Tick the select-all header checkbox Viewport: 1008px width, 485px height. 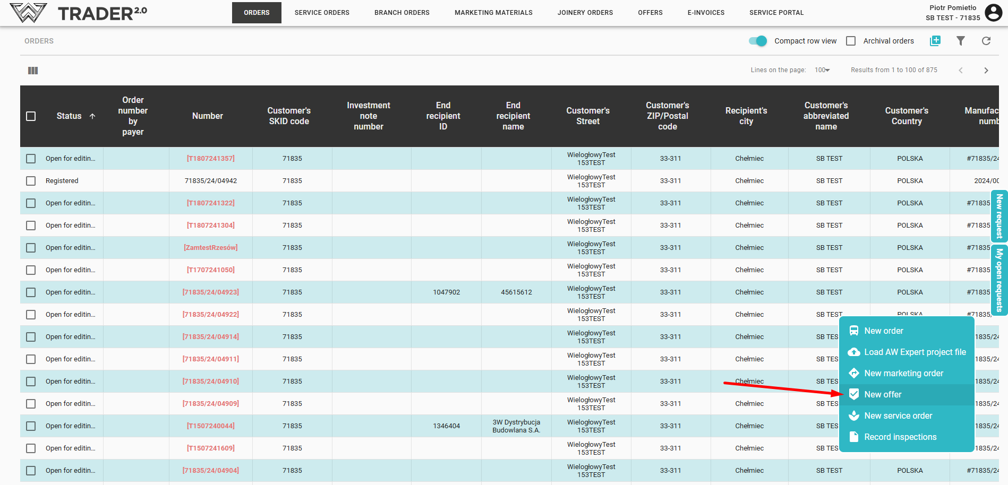coord(31,116)
